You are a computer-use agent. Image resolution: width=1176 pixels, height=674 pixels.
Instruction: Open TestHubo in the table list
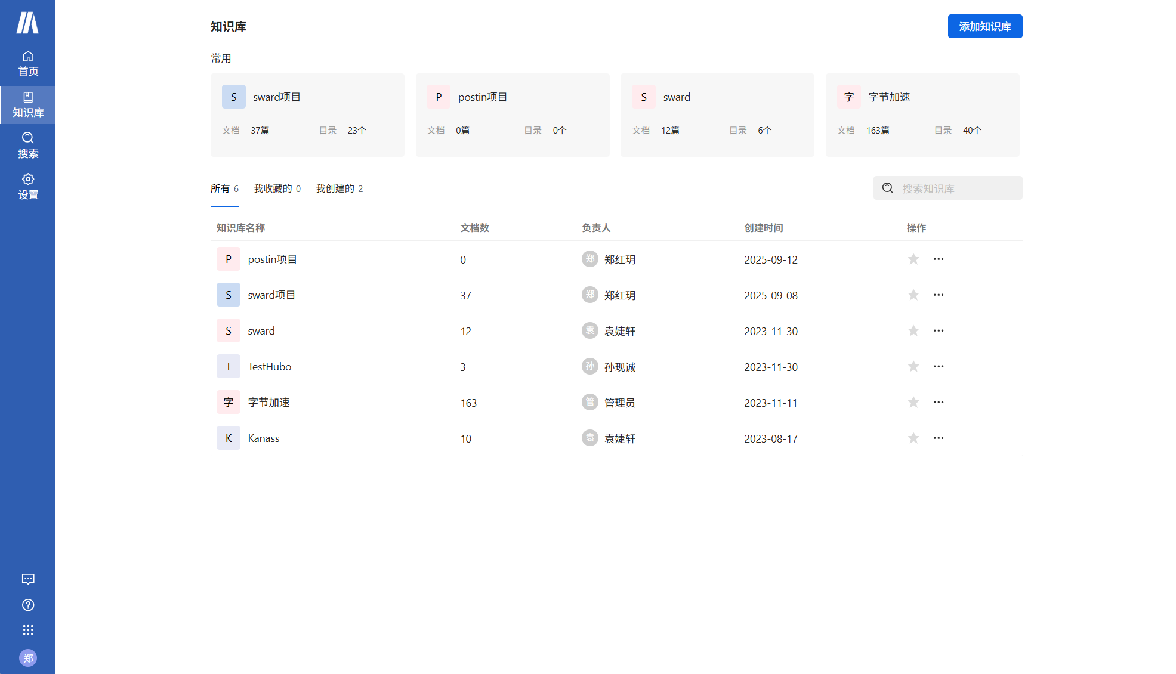(x=270, y=366)
